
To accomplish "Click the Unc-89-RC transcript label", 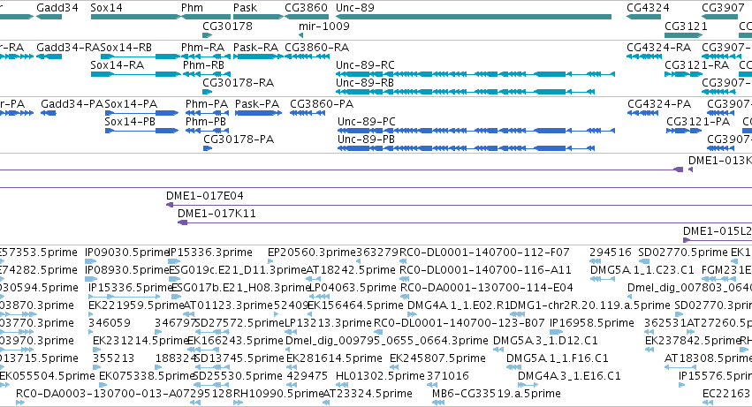I will (365, 65).
